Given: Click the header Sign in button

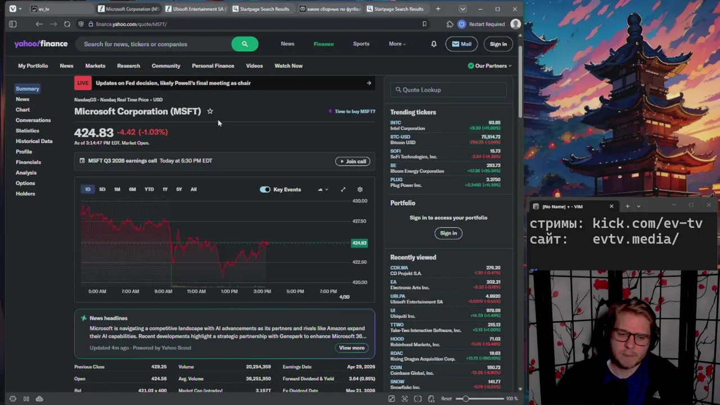Looking at the screenshot, I should pyautogui.click(x=498, y=44).
